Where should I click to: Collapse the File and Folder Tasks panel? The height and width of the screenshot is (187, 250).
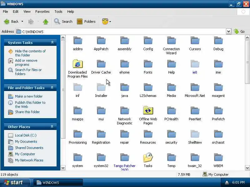[x=52, y=88]
